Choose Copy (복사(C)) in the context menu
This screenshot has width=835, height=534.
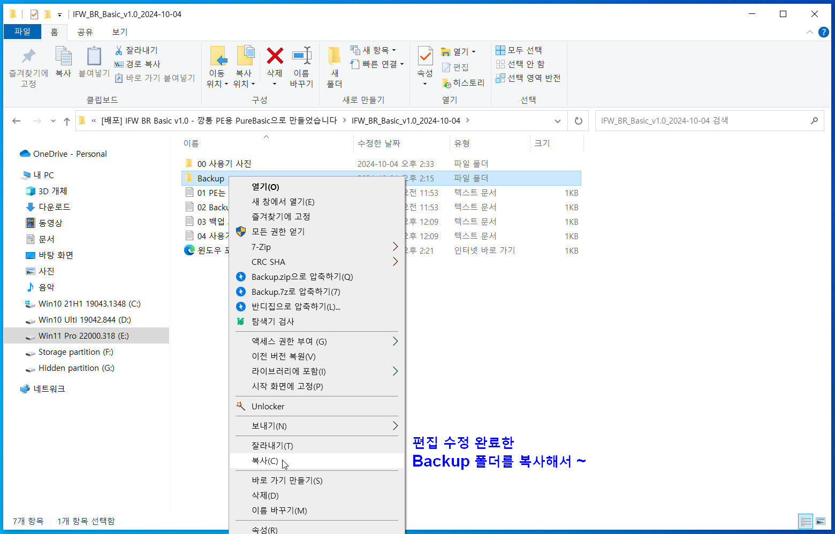[x=316, y=461]
